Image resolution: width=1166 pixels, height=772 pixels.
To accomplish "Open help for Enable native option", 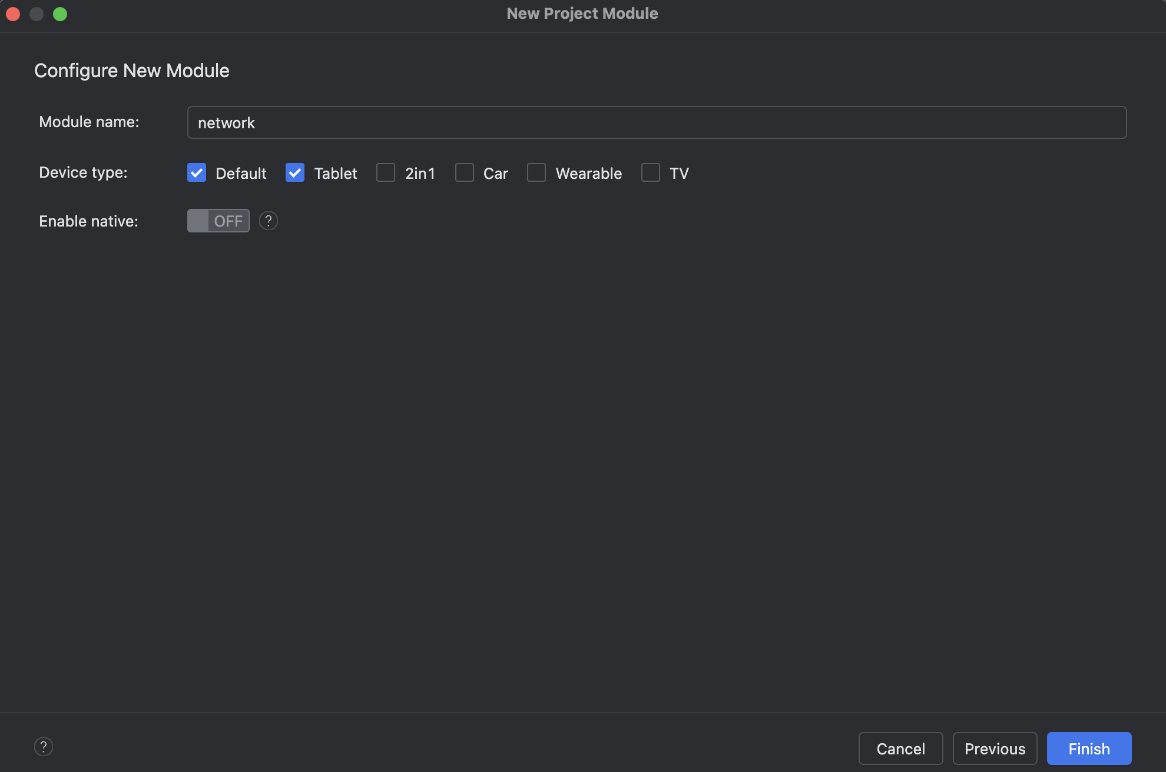I will (x=269, y=221).
